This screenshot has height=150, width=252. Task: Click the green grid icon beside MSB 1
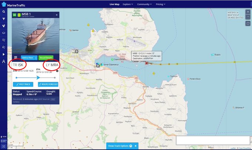(14, 15)
